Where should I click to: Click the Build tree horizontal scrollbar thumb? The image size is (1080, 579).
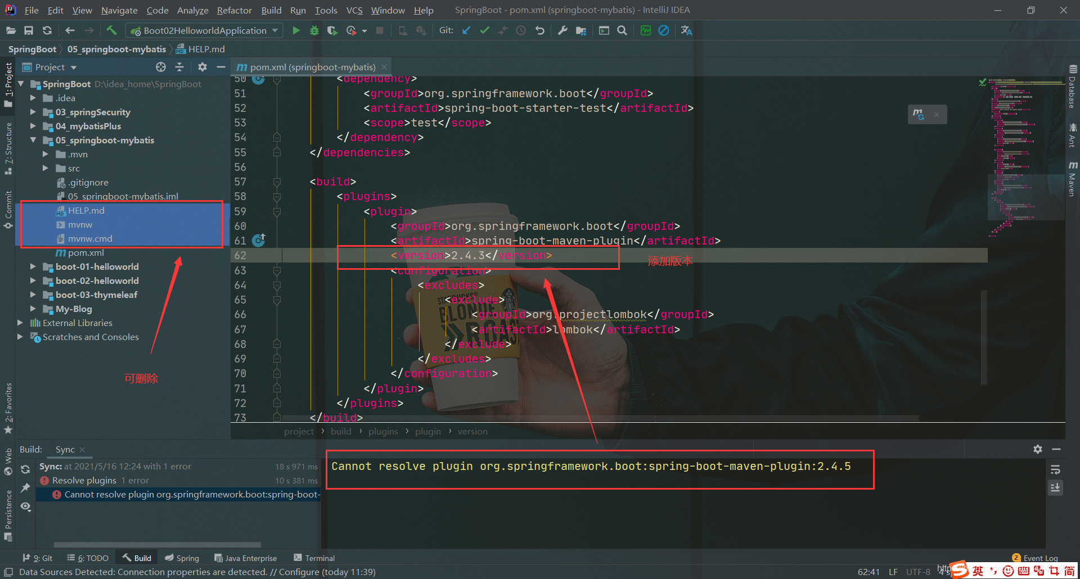click(x=157, y=544)
